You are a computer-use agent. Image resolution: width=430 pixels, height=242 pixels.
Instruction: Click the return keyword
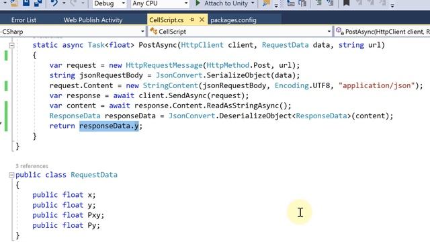pos(62,126)
